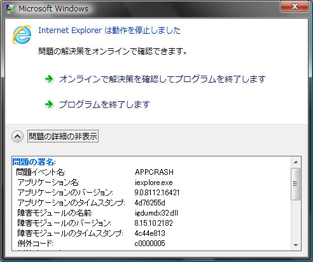Click the アプリケーションのタイムスタンプ: label

click(x=71, y=203)
